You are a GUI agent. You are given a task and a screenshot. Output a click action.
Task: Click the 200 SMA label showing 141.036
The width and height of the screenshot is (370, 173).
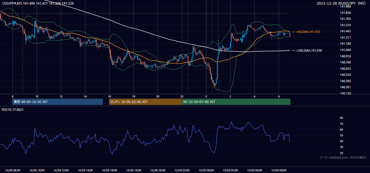(x=307, y=50)
